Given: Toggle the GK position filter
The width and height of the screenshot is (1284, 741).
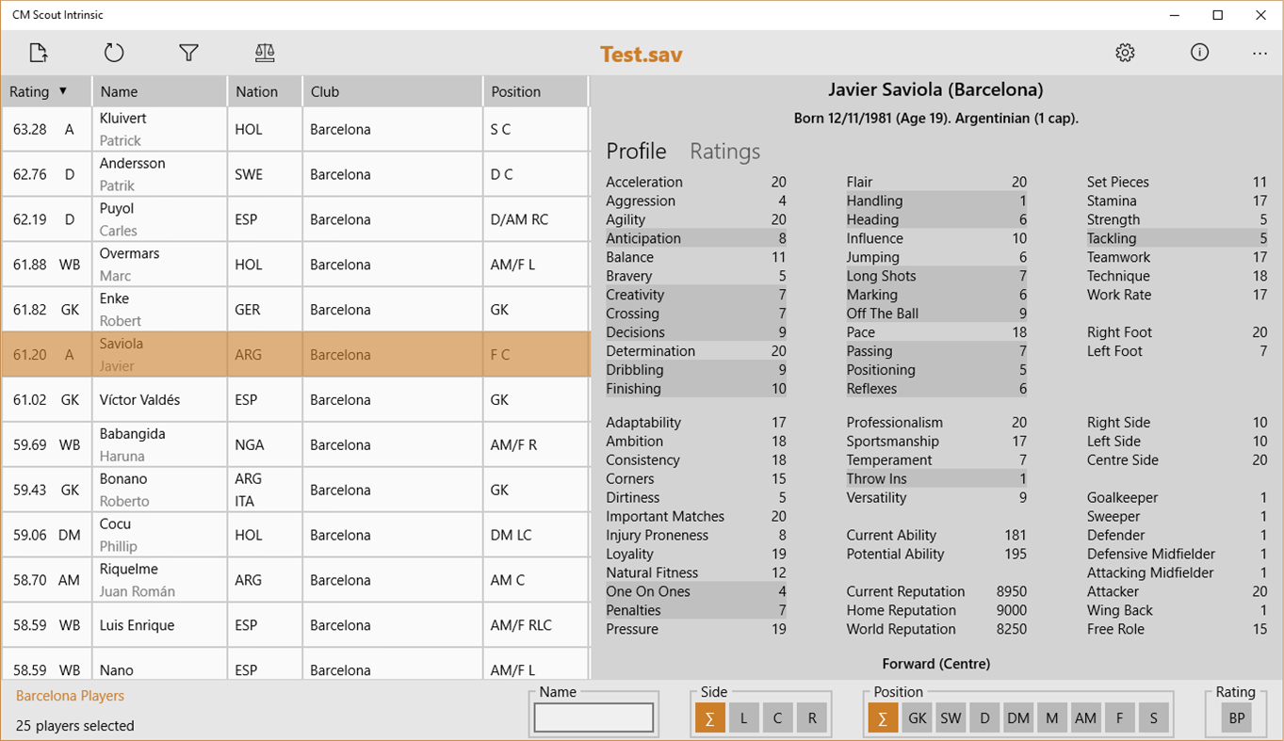Looking at the screenshot, I should click(x=917, y=717).
